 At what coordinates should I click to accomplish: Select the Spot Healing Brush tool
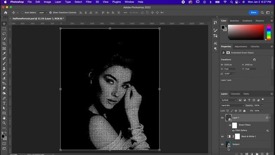pyautogui.click(x=4, y=59)
